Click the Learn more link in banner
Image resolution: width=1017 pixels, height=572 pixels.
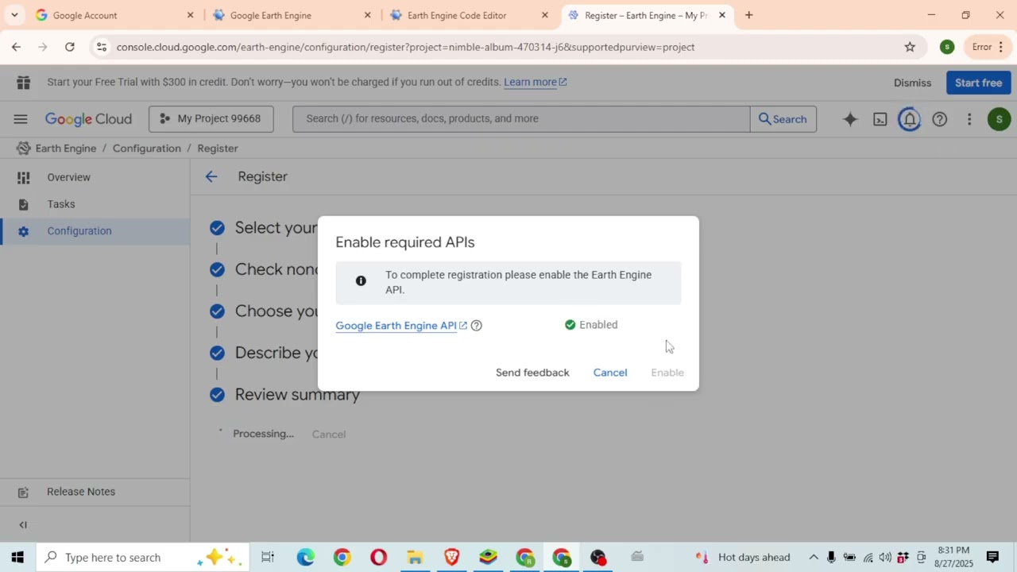pos(535,82)
